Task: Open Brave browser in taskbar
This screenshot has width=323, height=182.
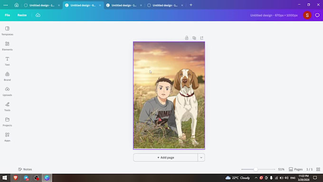Action: 16,178
